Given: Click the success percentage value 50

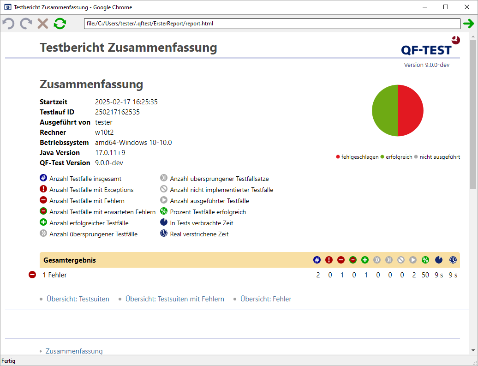Looking at the screenshot, I should tap(425, 275).
